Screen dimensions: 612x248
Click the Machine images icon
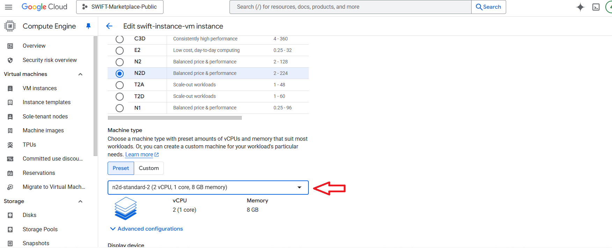(x=10, y=131)
